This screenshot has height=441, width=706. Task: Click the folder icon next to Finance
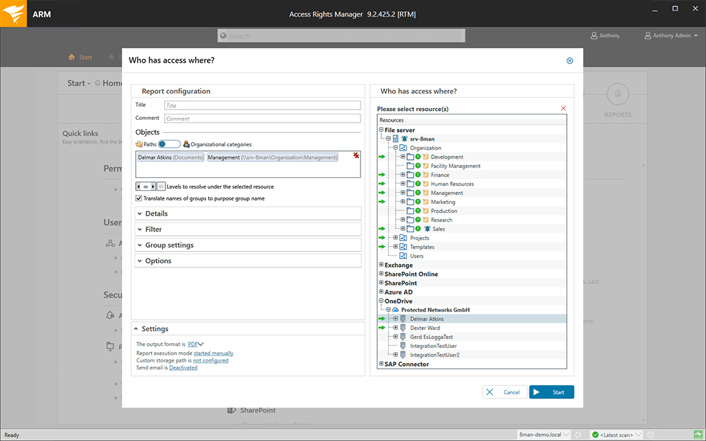coord(411,175)
